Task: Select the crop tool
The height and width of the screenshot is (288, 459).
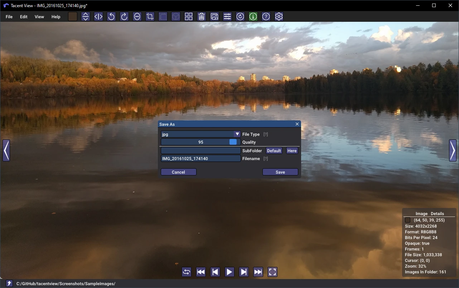Action: coord(150,16)
